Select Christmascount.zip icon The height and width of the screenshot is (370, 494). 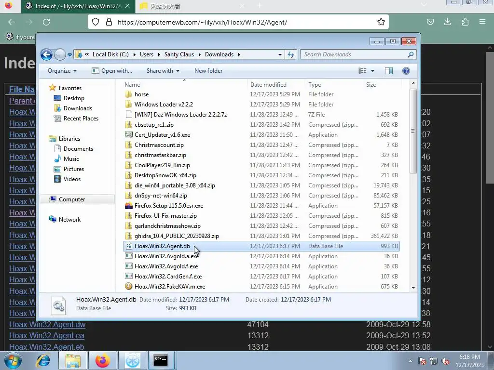(x=128, y=145)
